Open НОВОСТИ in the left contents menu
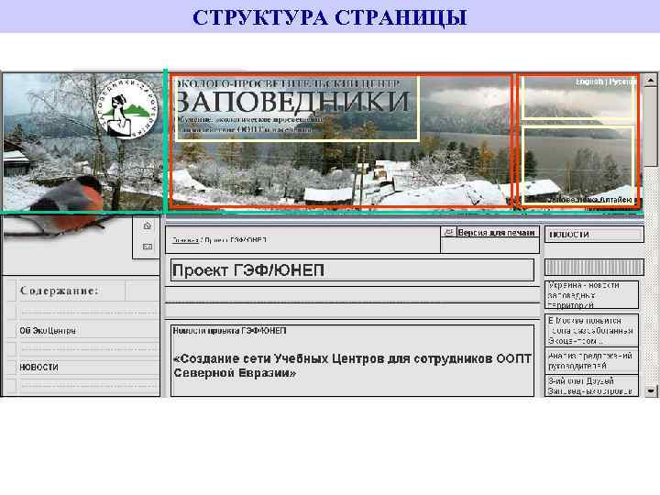 click(38, 367)
